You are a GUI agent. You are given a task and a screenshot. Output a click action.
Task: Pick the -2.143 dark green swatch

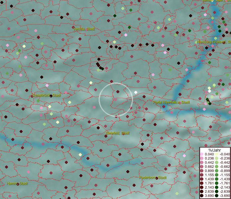pos(217,187)
